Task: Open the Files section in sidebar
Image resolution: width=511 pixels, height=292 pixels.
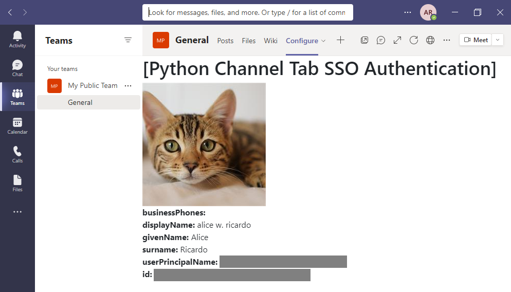Action: (17, 183)
